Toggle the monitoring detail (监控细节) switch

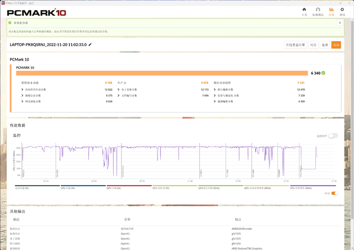pos(333,136)
